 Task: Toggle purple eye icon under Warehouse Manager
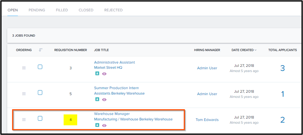pyautogui.click(x=104, y=125)
